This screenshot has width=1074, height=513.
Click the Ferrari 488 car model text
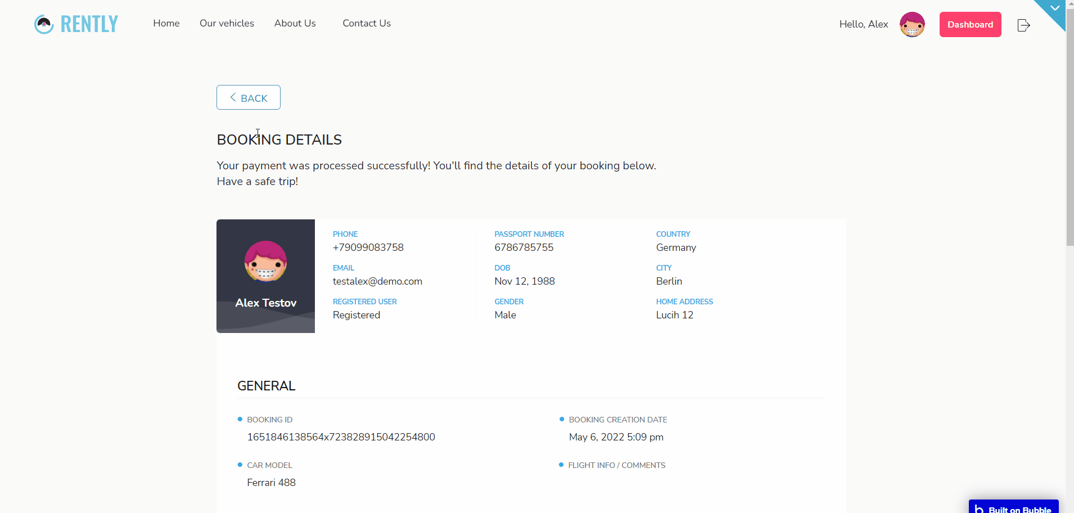coord(271,483)
